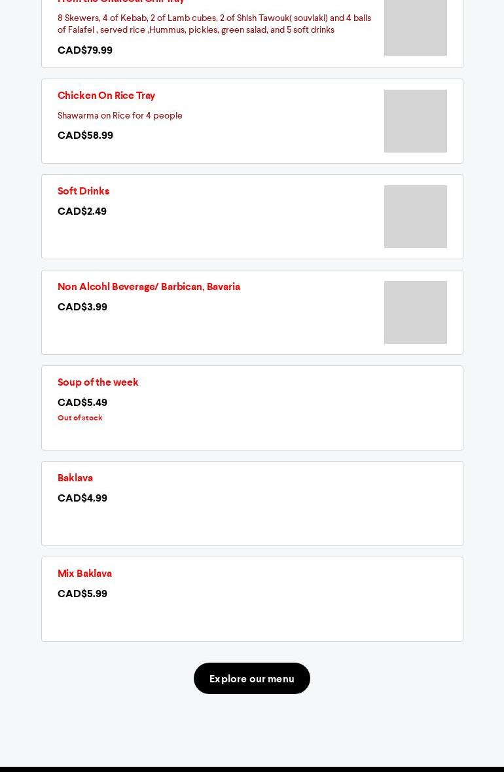The image size is (504, 772).
Task: Click the Shawarma on Rice for 4 people description
Action: (x=120, y=116)
